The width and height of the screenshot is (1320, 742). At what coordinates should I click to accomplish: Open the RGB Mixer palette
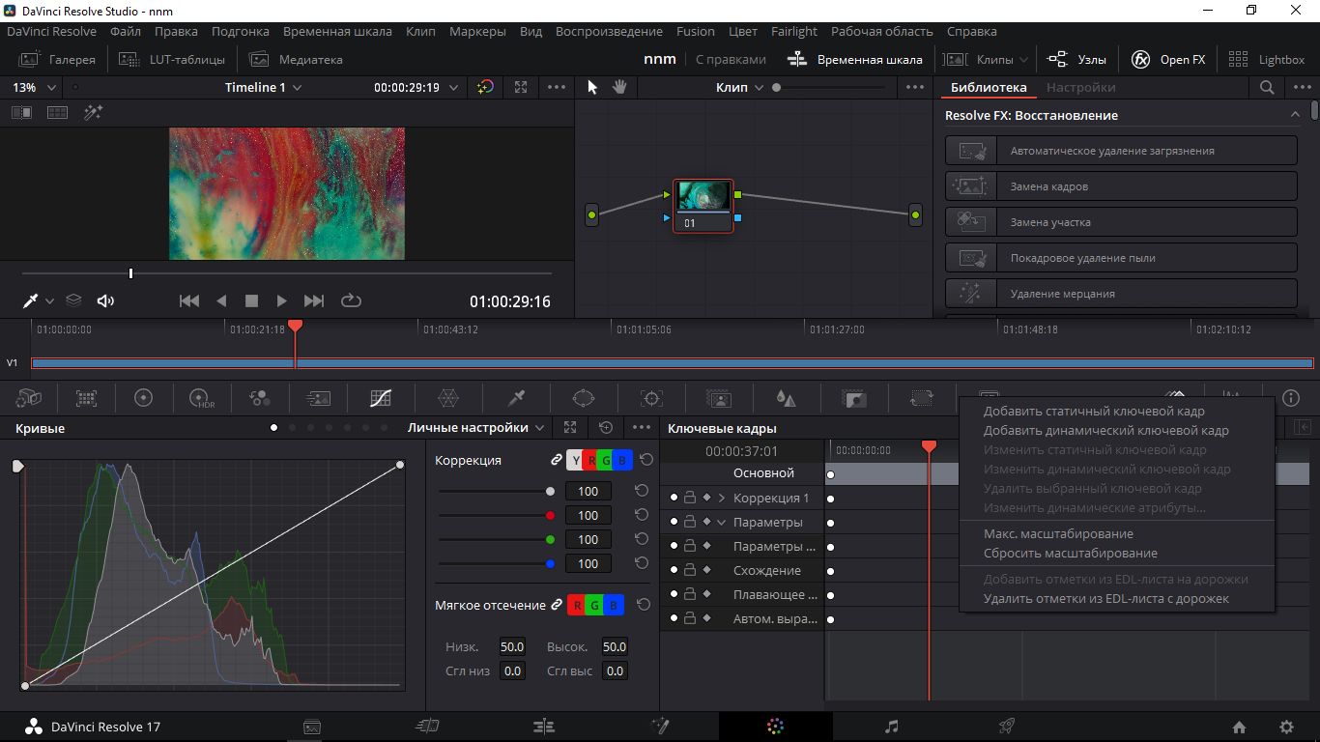coord(259,398)
